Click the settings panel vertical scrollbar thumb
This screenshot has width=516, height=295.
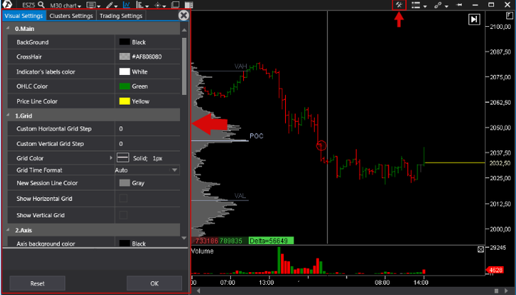tap(185, 66)
